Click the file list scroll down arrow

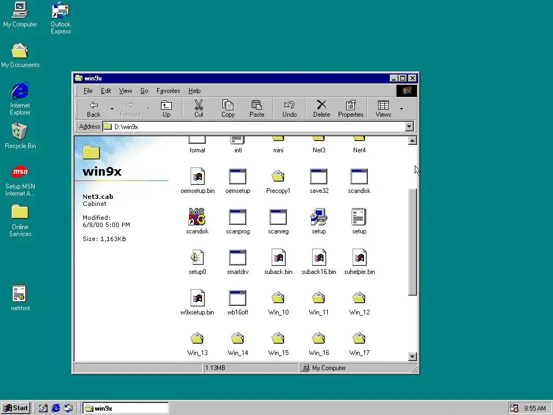tap(412, 357)
